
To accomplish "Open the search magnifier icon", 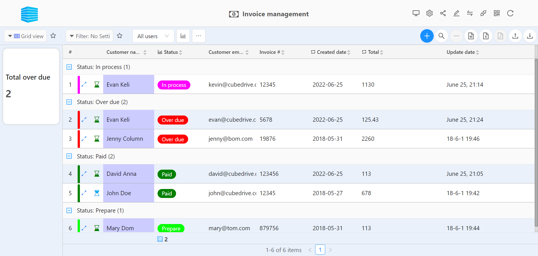I will (x=442, y=36).
